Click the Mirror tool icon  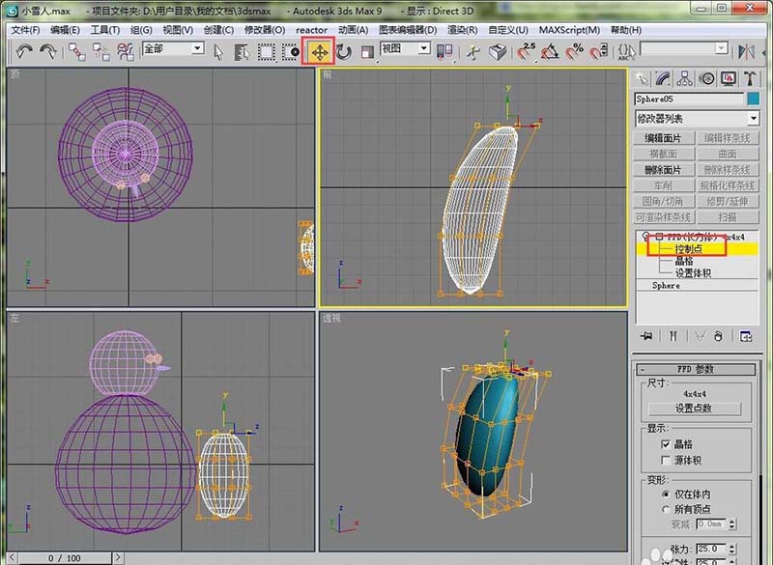click(746, 51)
